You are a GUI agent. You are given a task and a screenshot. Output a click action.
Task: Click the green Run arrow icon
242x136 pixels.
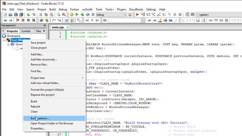pyautogui.click(x=77, y=15)
